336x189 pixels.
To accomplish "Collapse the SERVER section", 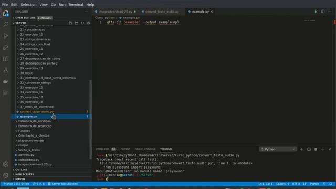I will point(21,23).
